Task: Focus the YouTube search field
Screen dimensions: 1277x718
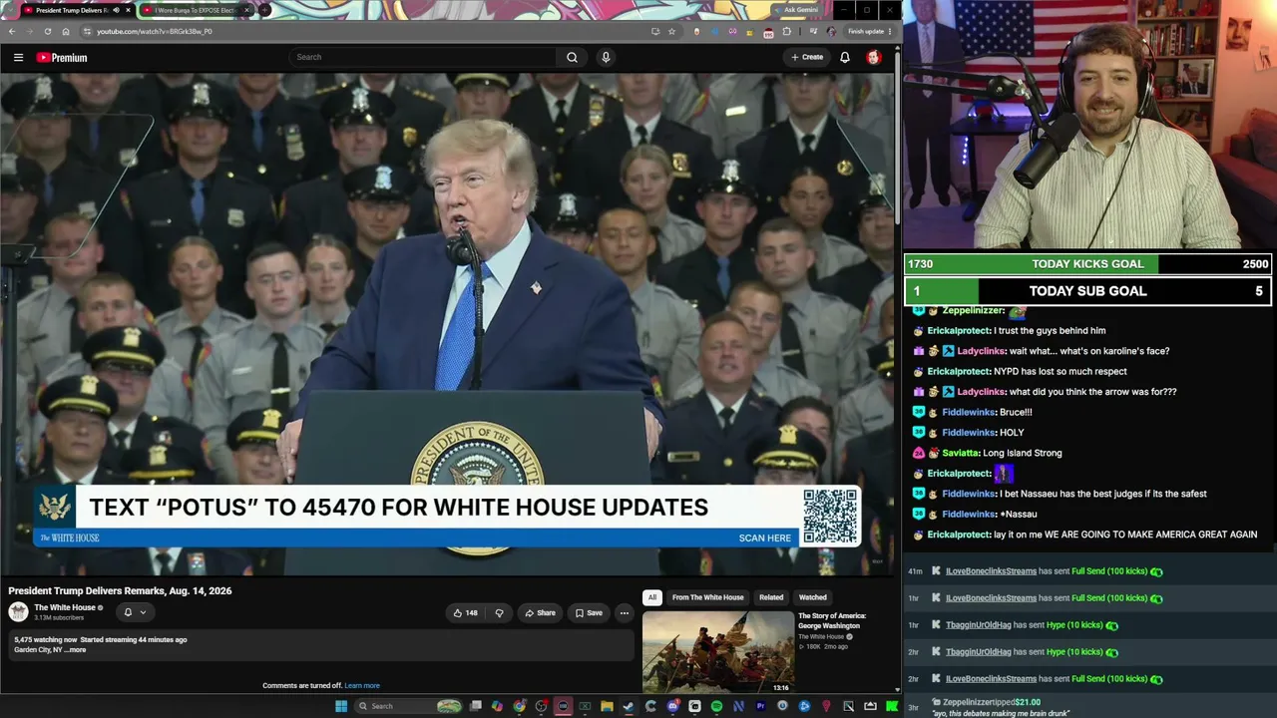Action: click(x=423, y=57)
